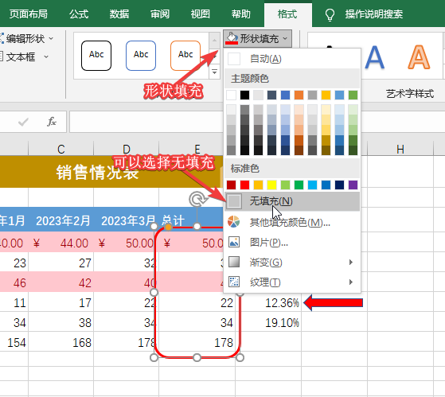Click the lightbulb tell-me icon
Screen dimensions: 445x397
coord(330,14)
